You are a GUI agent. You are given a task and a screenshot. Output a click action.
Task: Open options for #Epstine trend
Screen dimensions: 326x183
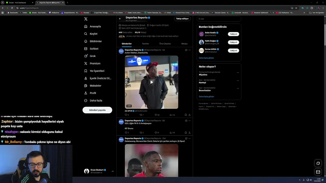click(238, 73)
